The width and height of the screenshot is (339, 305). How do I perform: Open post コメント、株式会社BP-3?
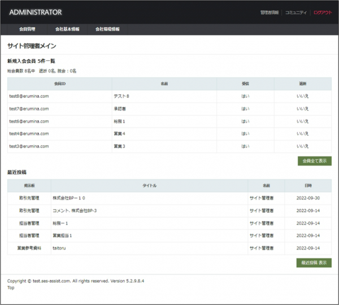click(75, 210)
